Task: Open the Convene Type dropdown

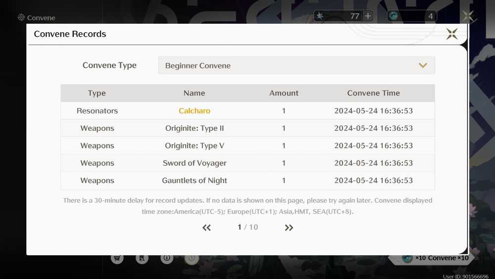Action: point(297,65)
